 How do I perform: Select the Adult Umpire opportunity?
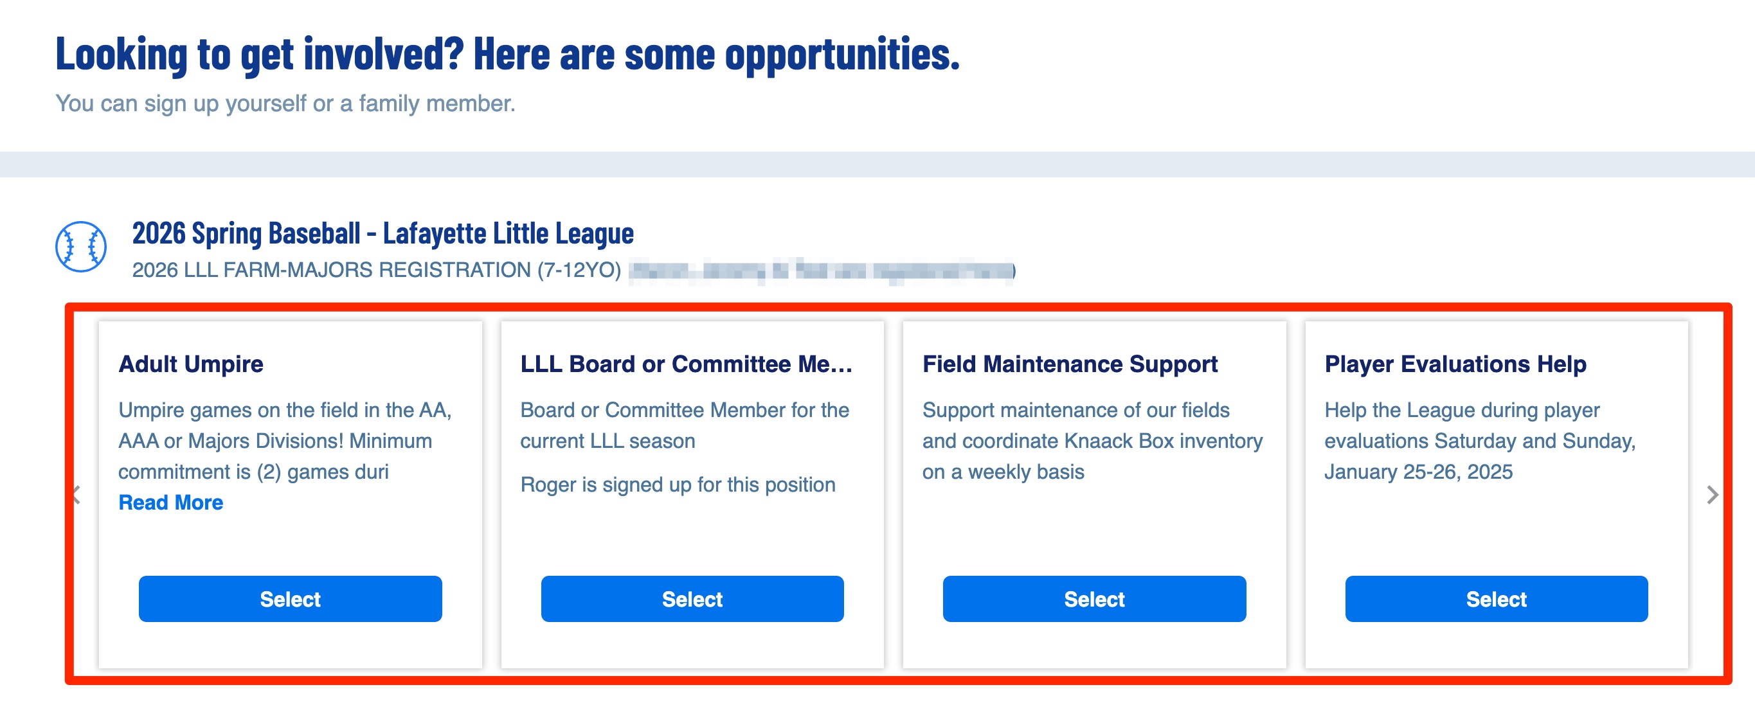pos(290,599)
